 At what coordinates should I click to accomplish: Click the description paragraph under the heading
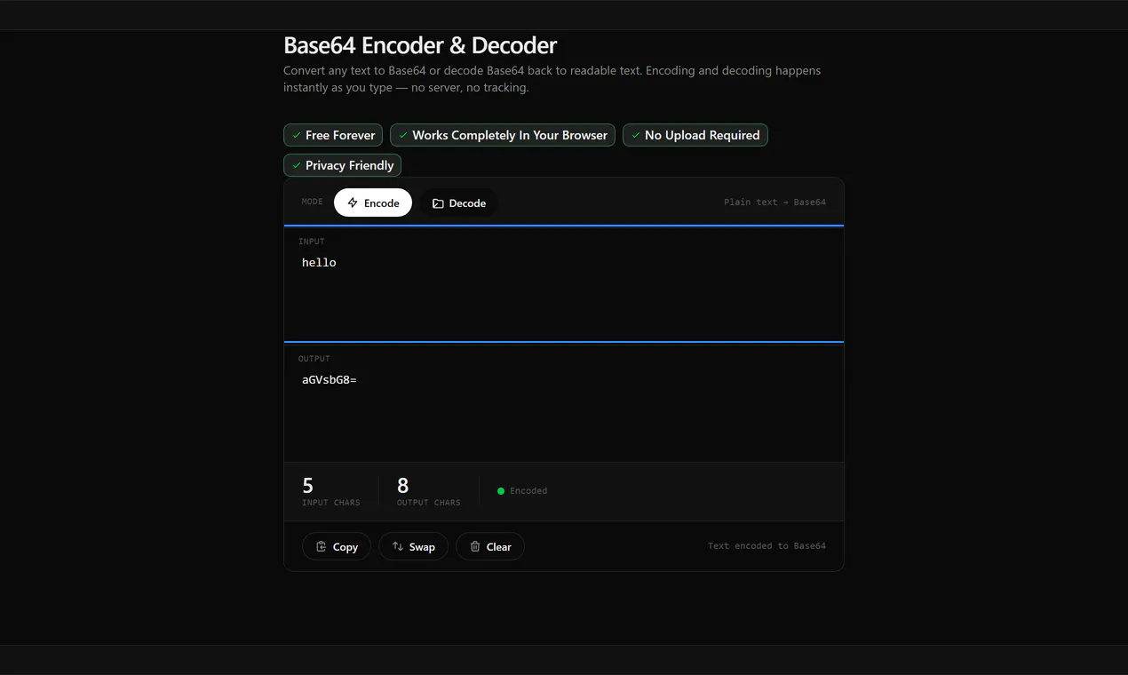(x=552, y=79)
